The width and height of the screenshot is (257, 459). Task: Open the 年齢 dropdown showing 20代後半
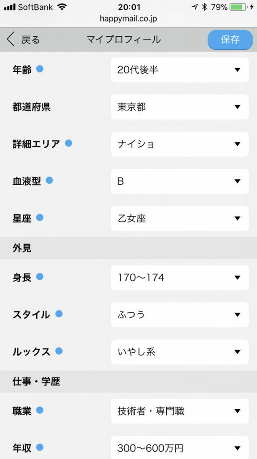[x=180, y=69]
